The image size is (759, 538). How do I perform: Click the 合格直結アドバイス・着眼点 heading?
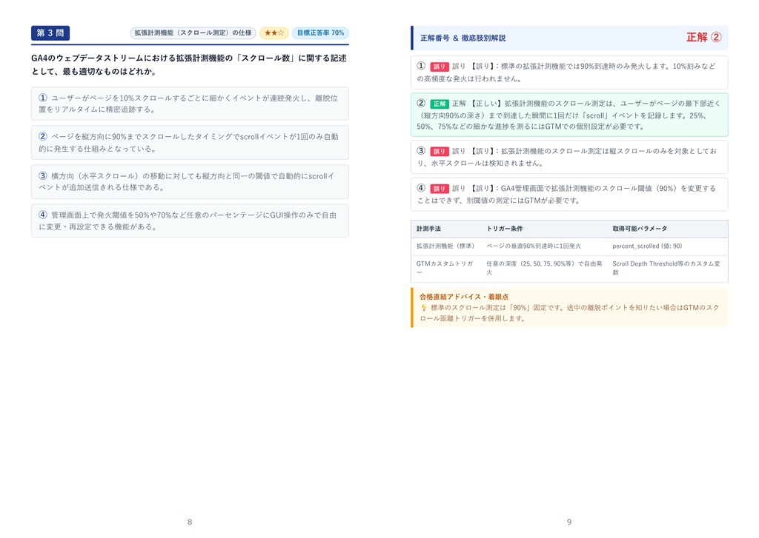tap(464, 297)
